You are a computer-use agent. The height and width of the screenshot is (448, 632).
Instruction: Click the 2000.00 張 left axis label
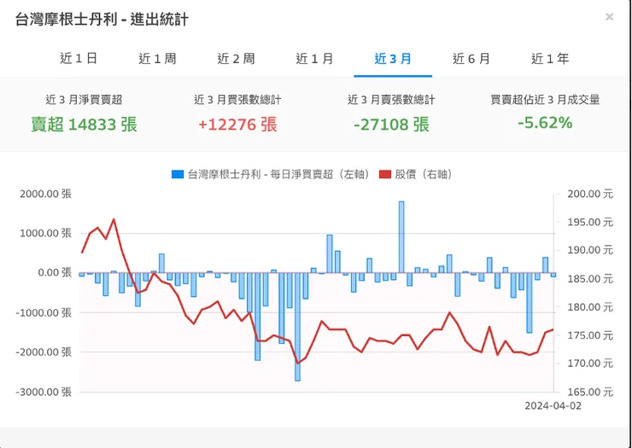point(45,194)
